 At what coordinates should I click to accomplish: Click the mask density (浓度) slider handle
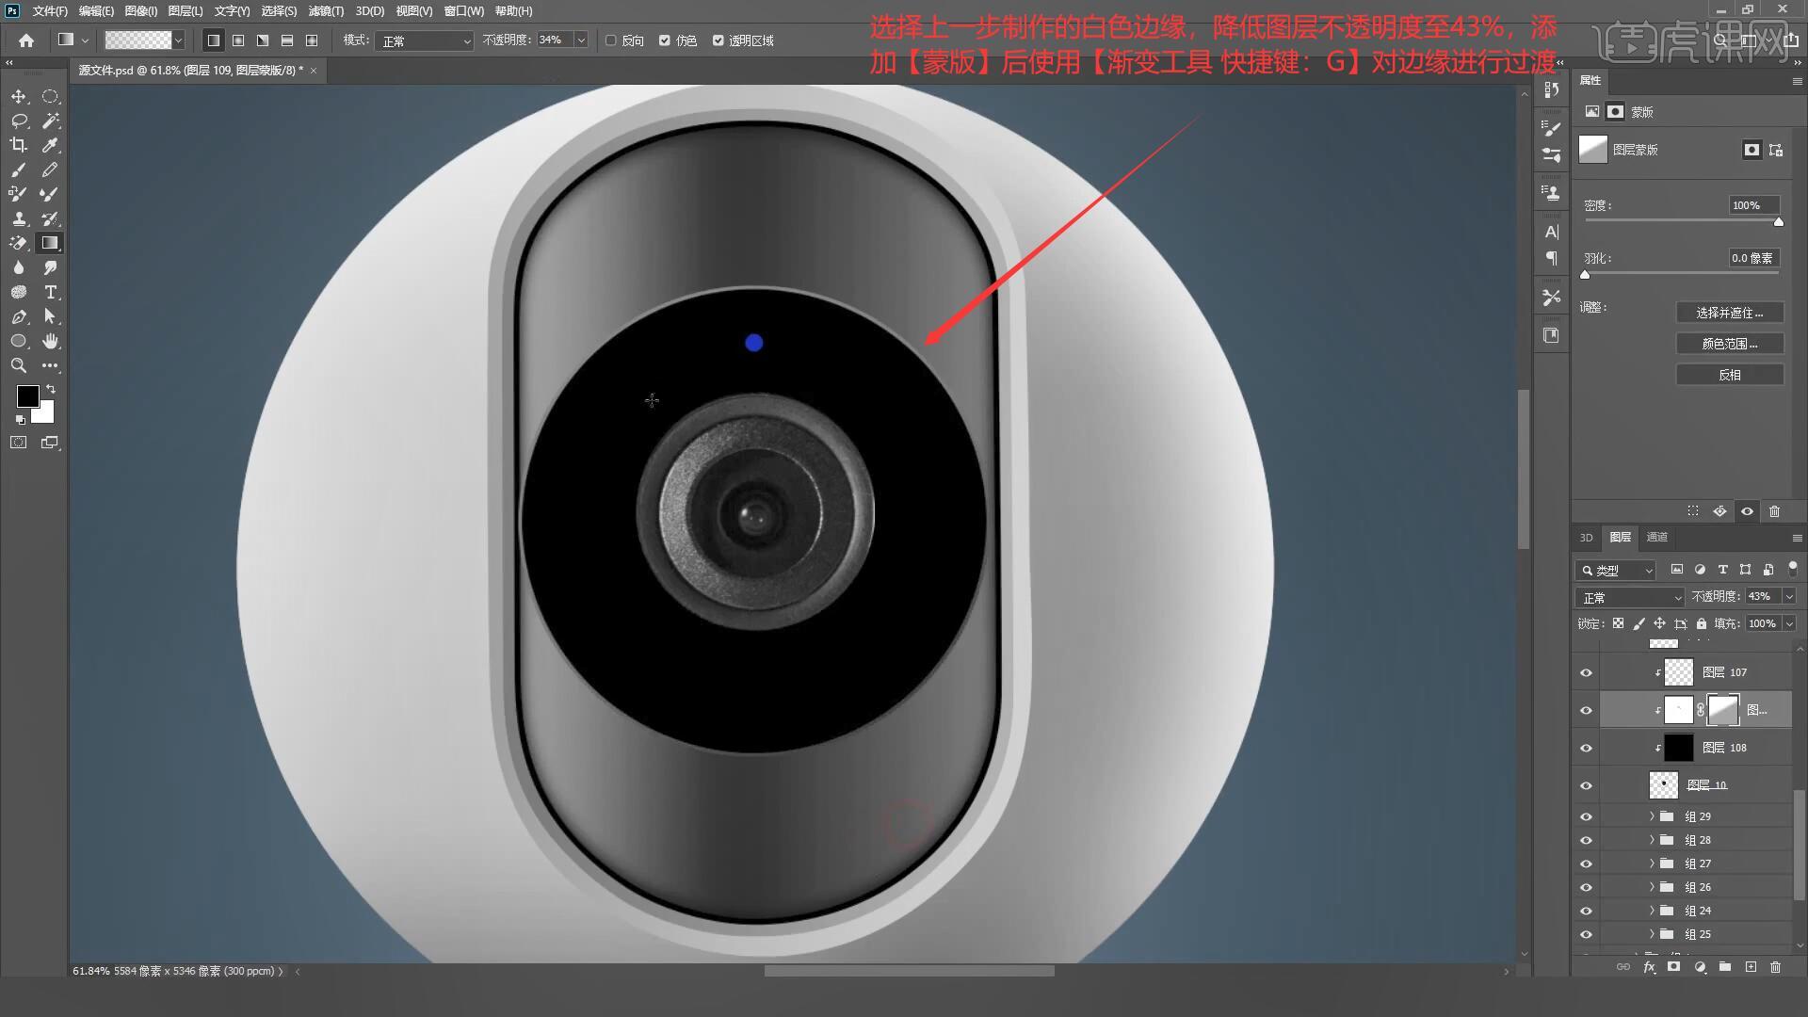point(1779,222)
